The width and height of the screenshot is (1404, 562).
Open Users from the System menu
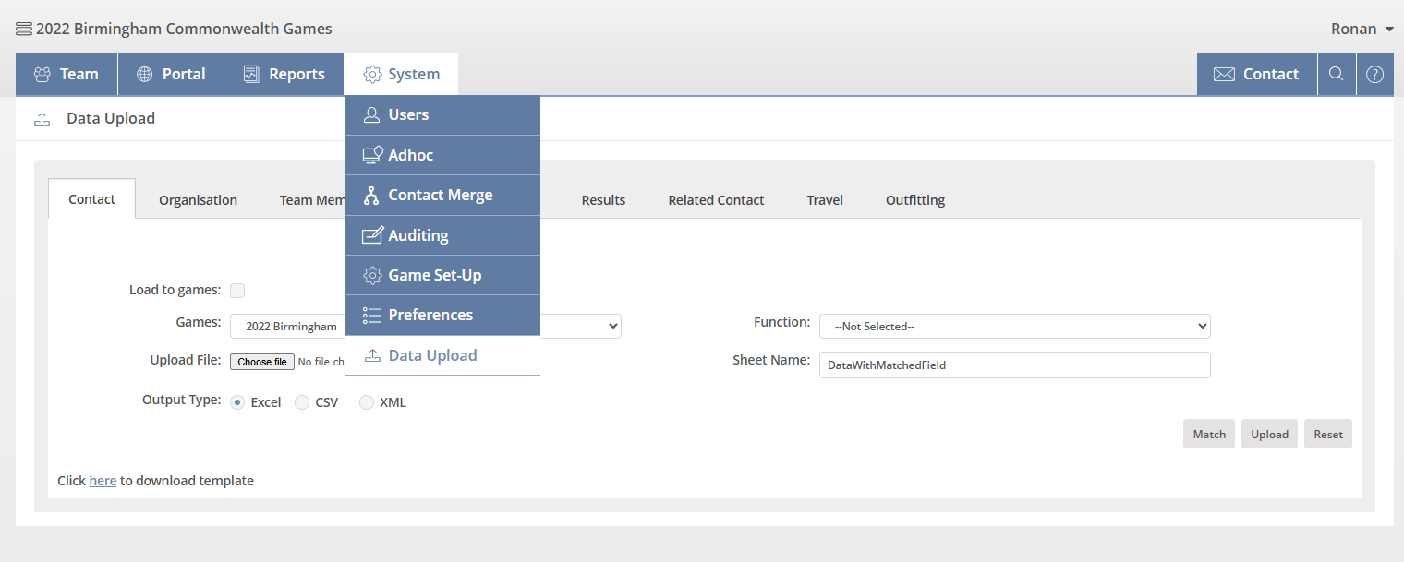click(408, 114)
